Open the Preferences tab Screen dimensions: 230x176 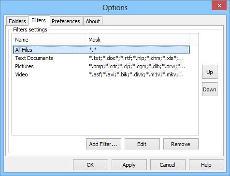point(66,21)
